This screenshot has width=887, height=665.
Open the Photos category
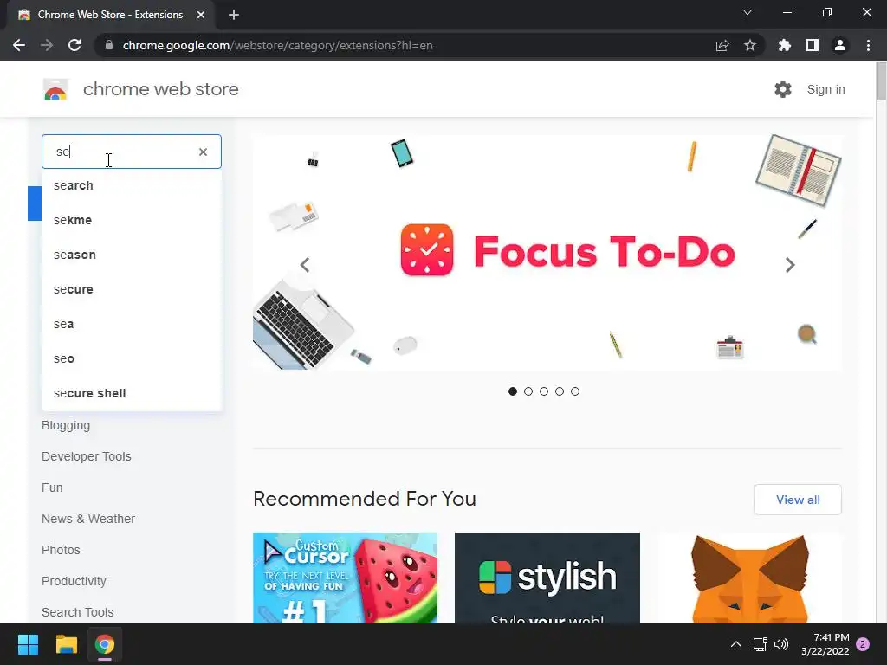click(x=62, y=550)
